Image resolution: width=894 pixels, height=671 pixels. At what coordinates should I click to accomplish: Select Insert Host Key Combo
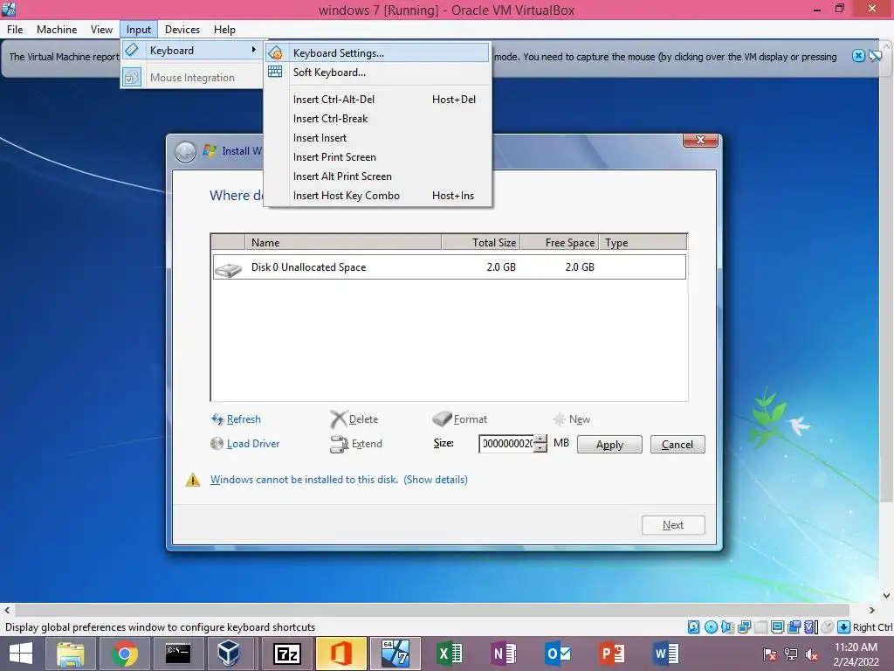click(377, 196)
